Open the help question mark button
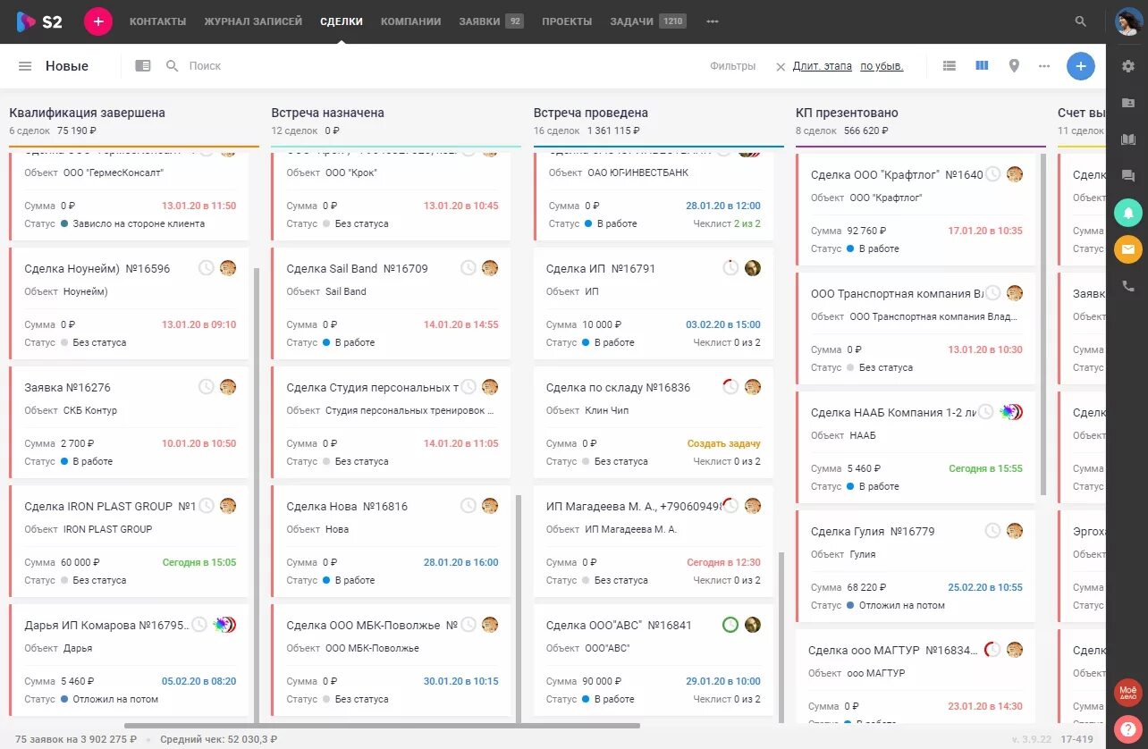 click(1128, 729)
